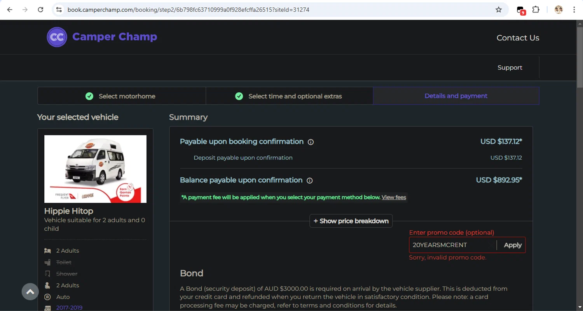Bookmark this page with the star

click(499, 10)
